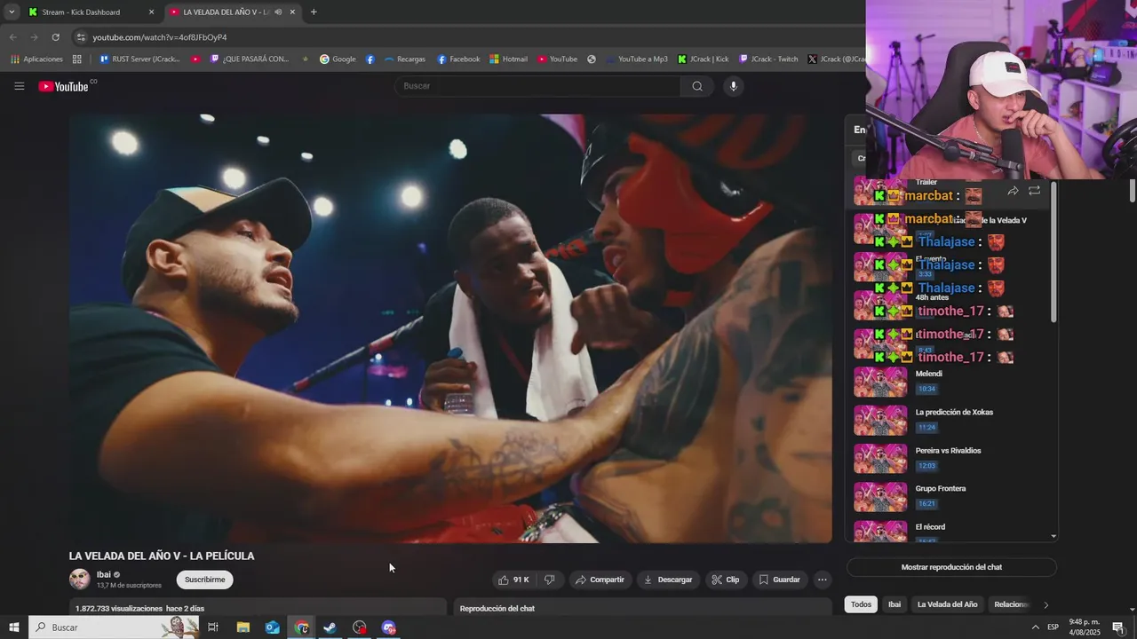1137x639 pixels.
Task: Click the share arrow on Trailer chapter
Action: (1013, 191)
